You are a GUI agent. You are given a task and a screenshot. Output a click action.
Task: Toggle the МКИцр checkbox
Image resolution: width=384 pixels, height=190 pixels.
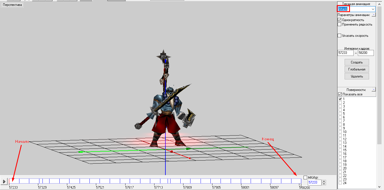pos(306,177)
